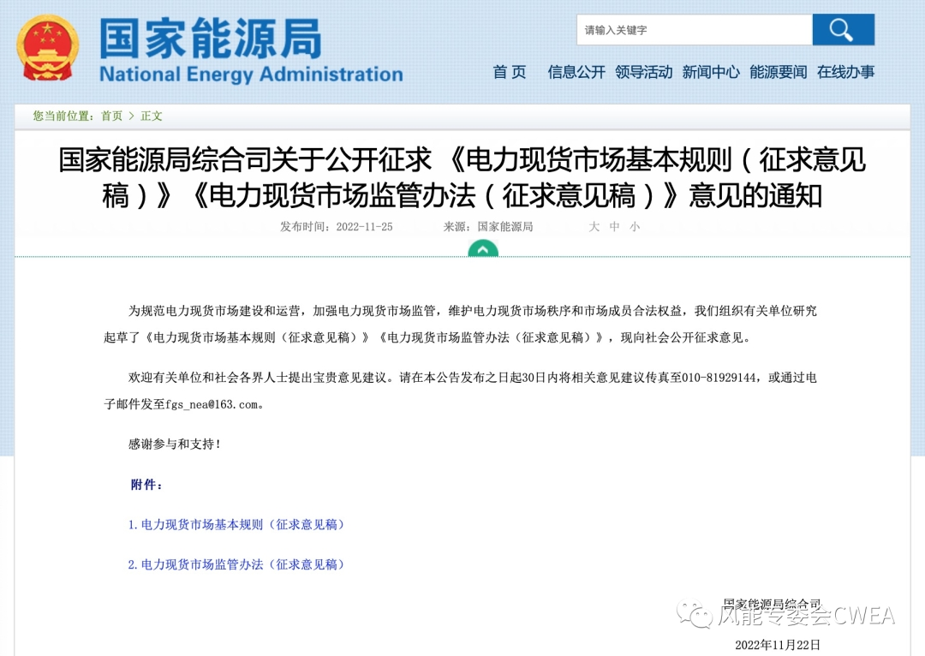Click 首页 in the breadcrumb path
Viewport: 925px width, 656px height.
pos(111,116)
